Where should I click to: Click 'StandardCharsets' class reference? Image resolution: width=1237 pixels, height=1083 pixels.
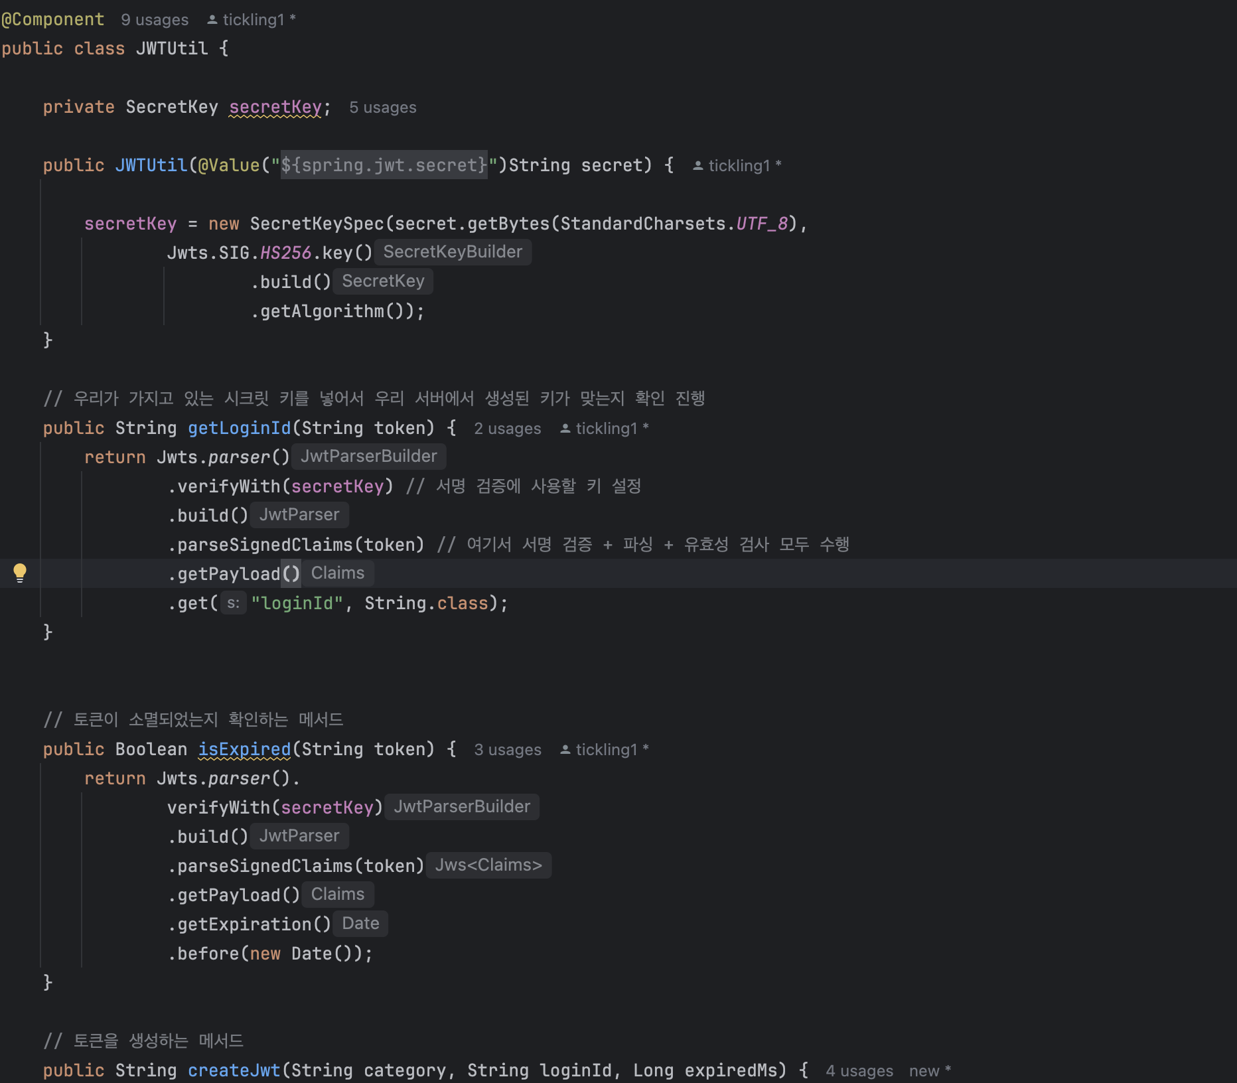(643, 224)
